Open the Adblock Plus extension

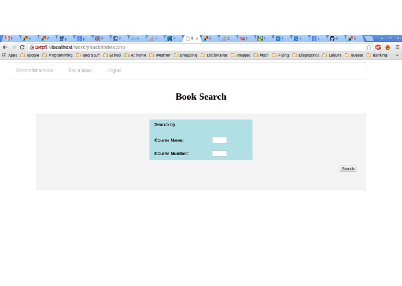(378, 47)
